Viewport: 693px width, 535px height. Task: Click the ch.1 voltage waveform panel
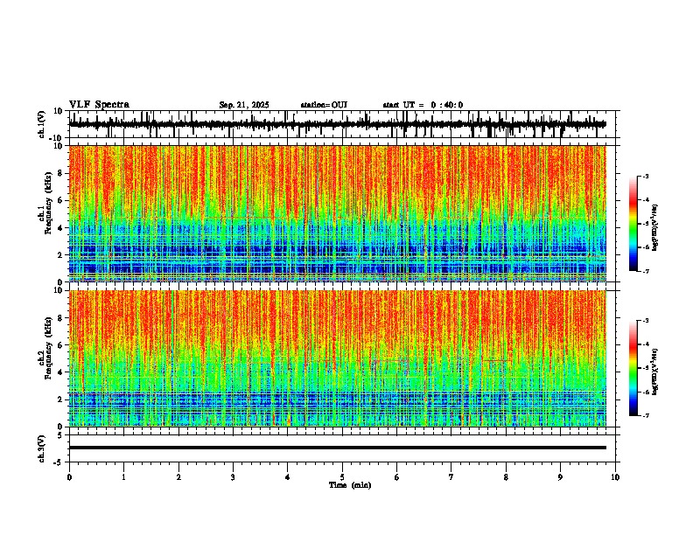click(342, 124)
